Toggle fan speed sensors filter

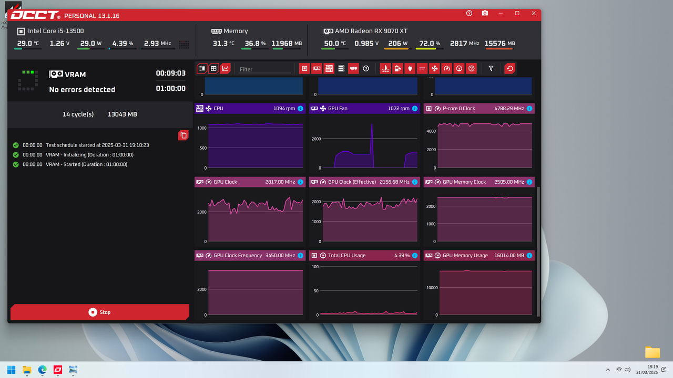(434, 68)
